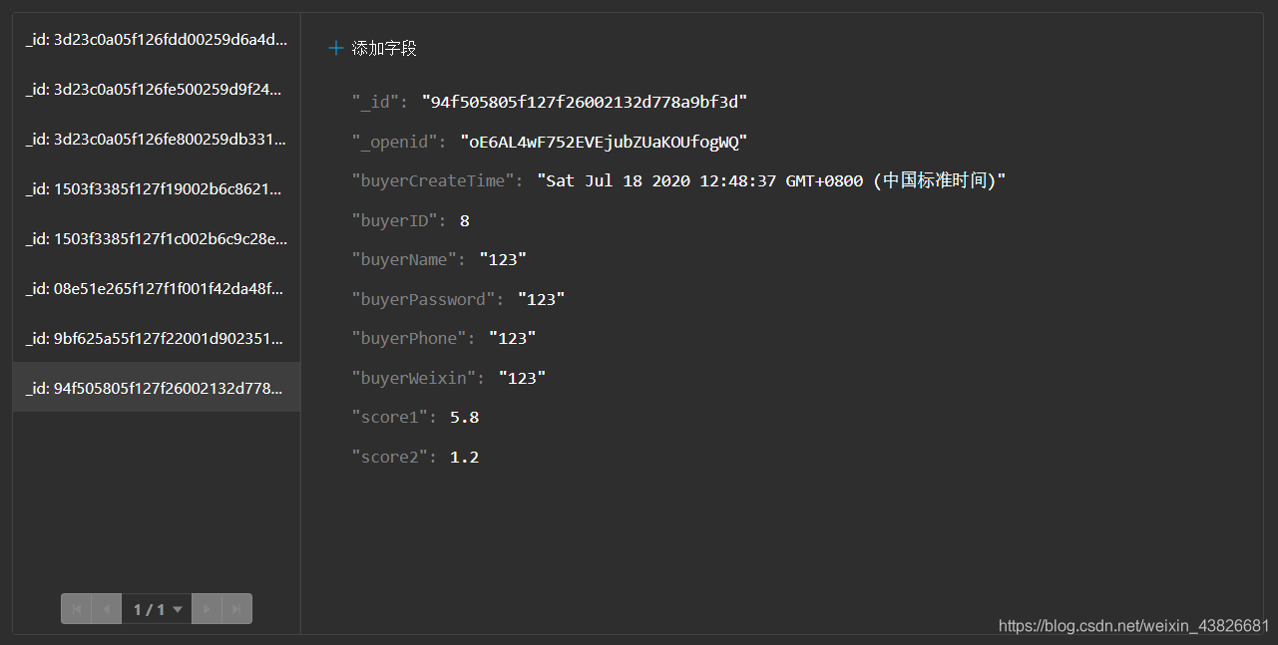Screen dimensions: 1278x645
Task: Click the buyerPassword value "123"
Action: click(542, 299)
